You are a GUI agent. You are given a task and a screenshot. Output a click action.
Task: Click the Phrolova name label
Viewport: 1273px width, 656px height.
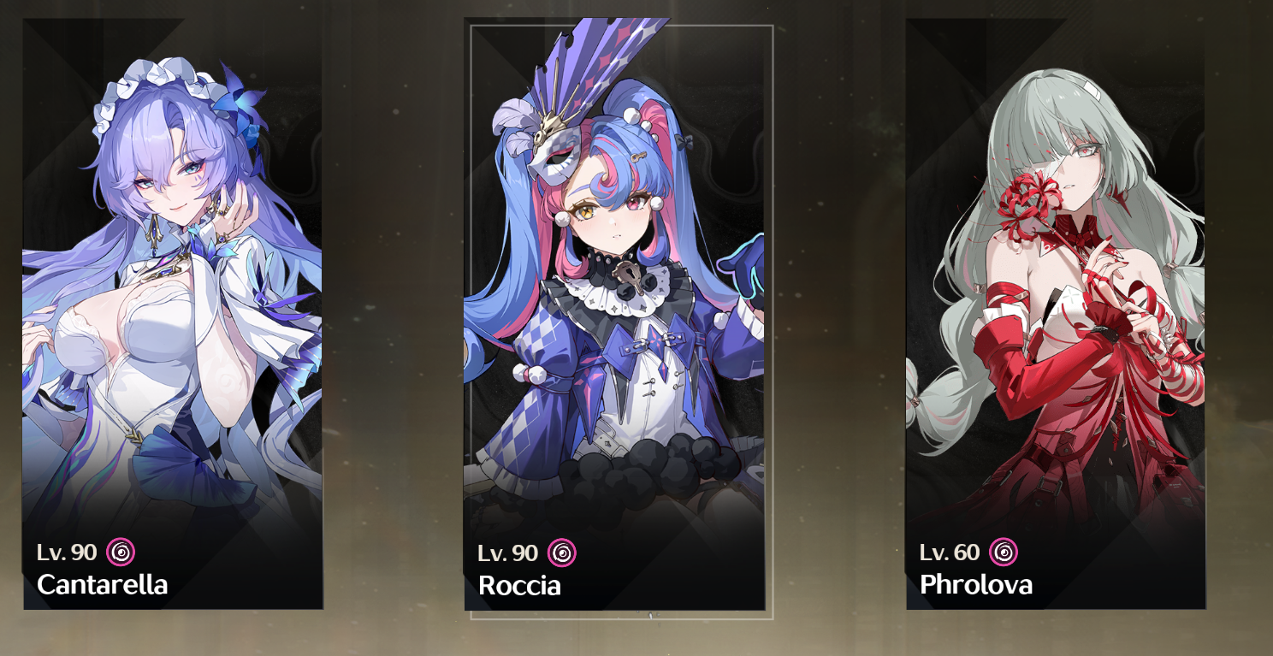pos(976,585)
